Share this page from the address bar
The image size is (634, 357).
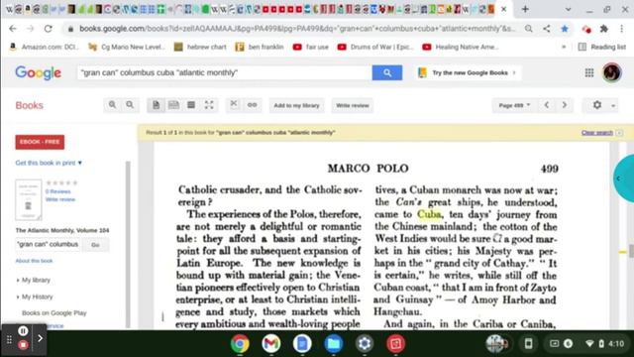546,29
